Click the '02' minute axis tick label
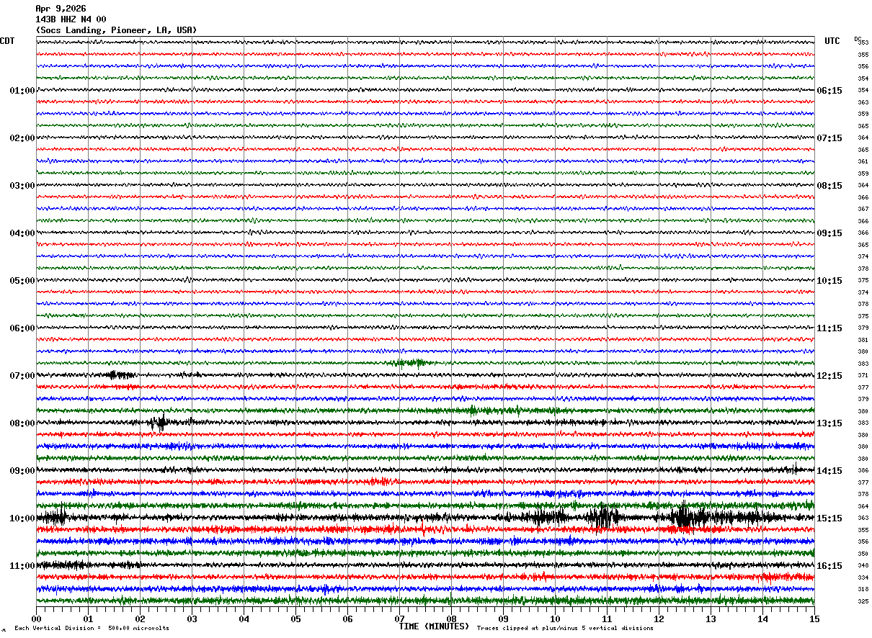872x638 pixels. (140, 619)
